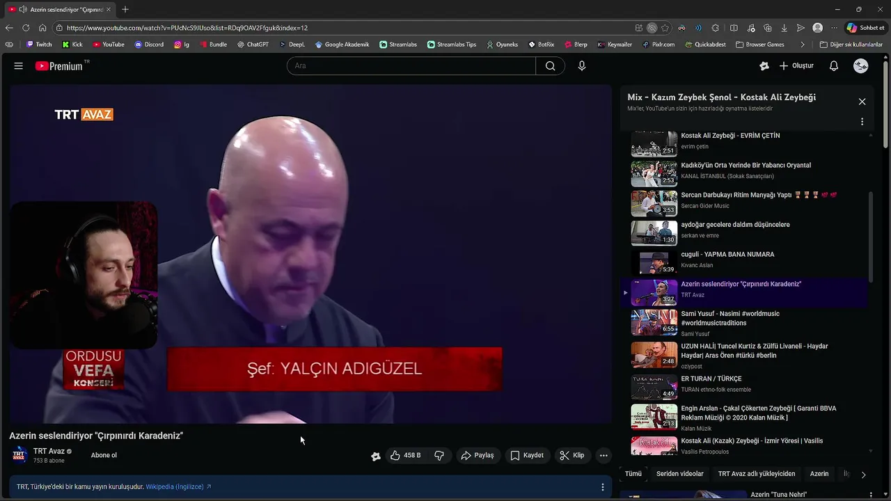Screen dimensions: 891x501
Task: Focus the Ara search field
Action: 411,66
